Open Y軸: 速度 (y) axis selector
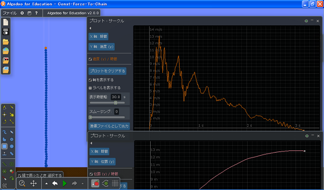The width and height of the screenshot is (324, 190). [x=102, y=46]
